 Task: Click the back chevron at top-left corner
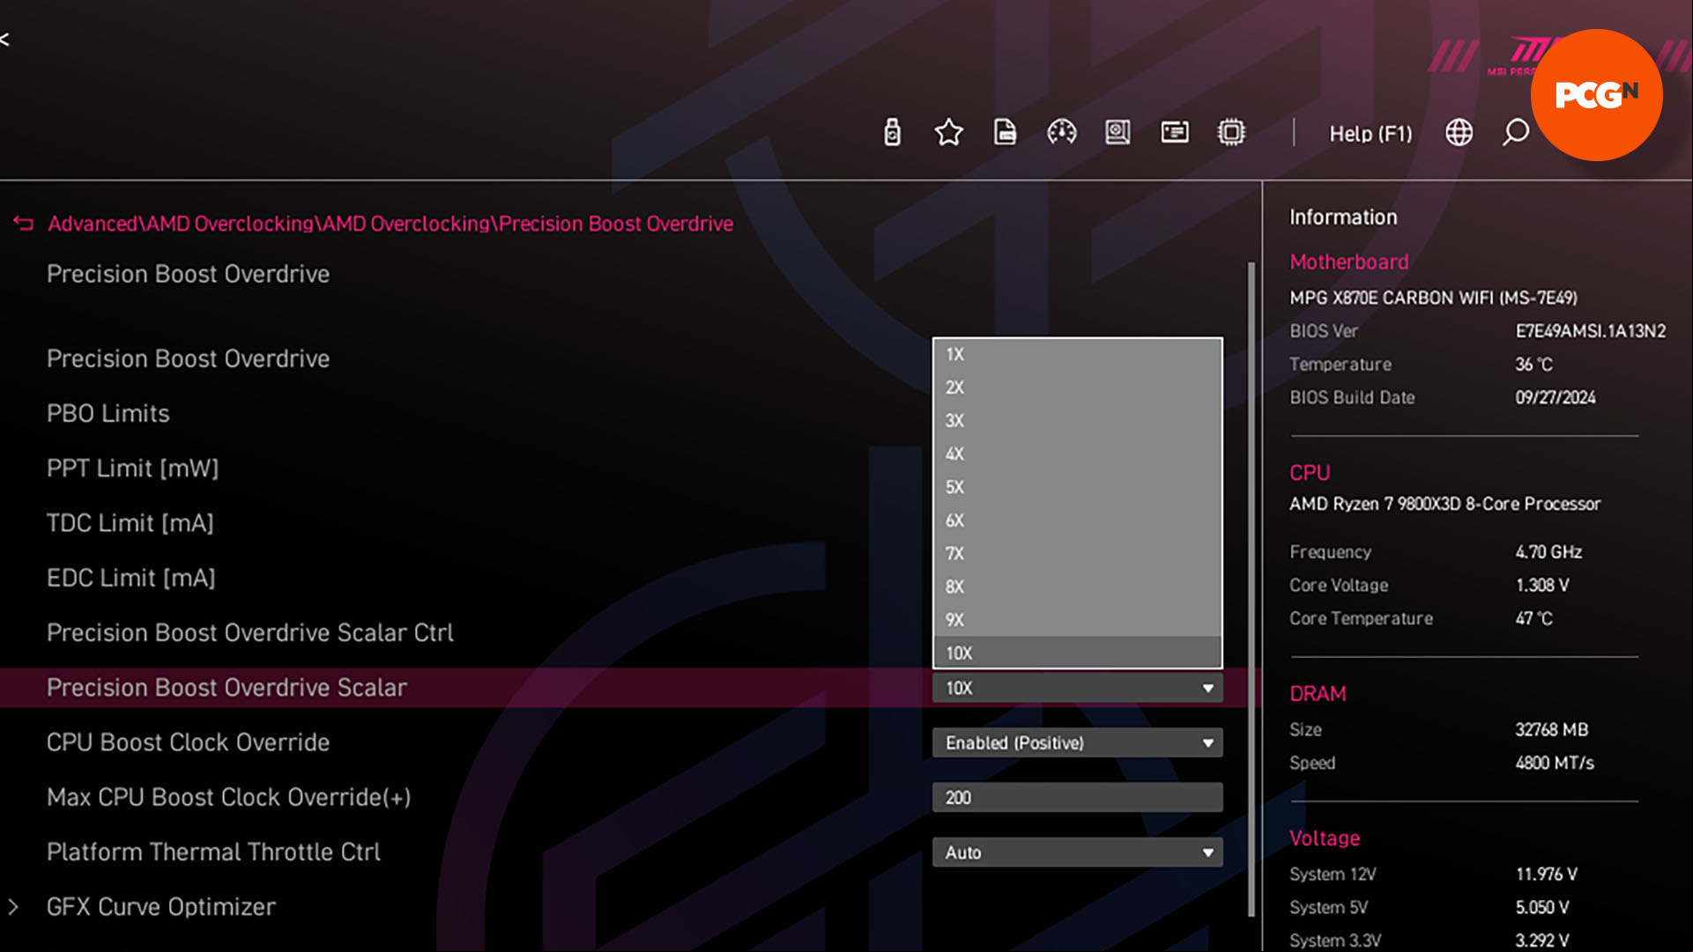[5, 39]
